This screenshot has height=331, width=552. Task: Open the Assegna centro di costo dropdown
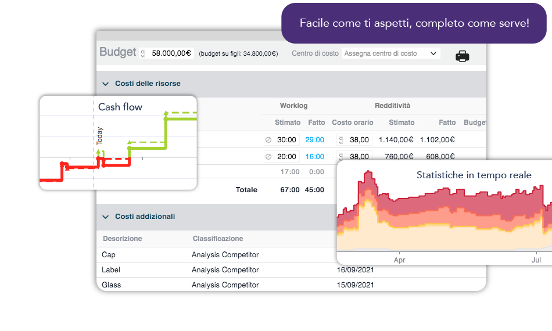point(390,53)
